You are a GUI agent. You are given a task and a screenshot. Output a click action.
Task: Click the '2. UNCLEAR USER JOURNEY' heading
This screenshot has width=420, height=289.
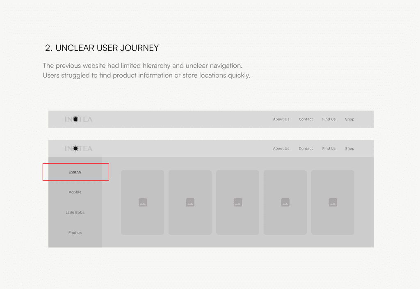point(102,48)
